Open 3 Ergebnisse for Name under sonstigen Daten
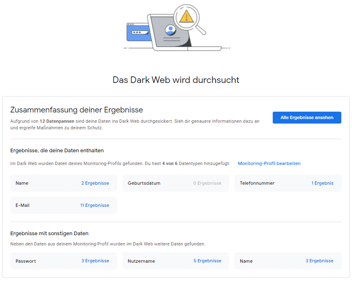The image size is (352, 282). click(x=320, y=261)
